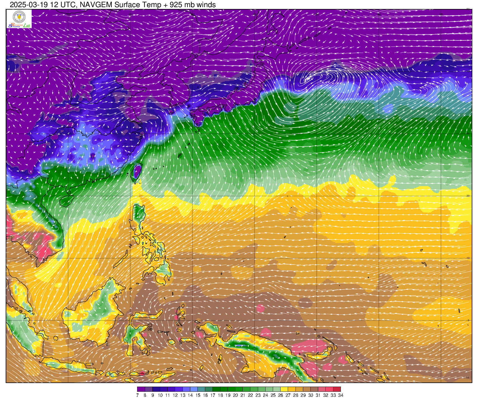Image resolution: width=478 pixels, height=401 pixels.
Task: Click the 10 latitude label on right edge
Action: coord(468,258)
